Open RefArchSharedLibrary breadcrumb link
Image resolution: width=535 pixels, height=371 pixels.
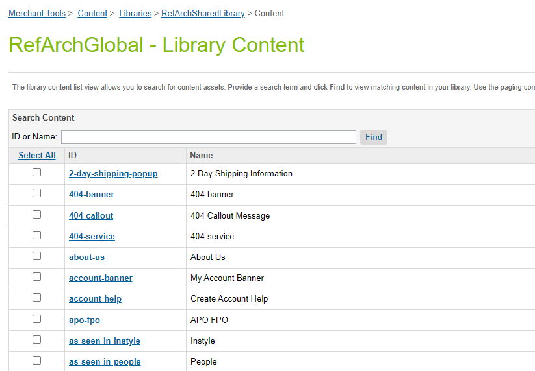203,13
